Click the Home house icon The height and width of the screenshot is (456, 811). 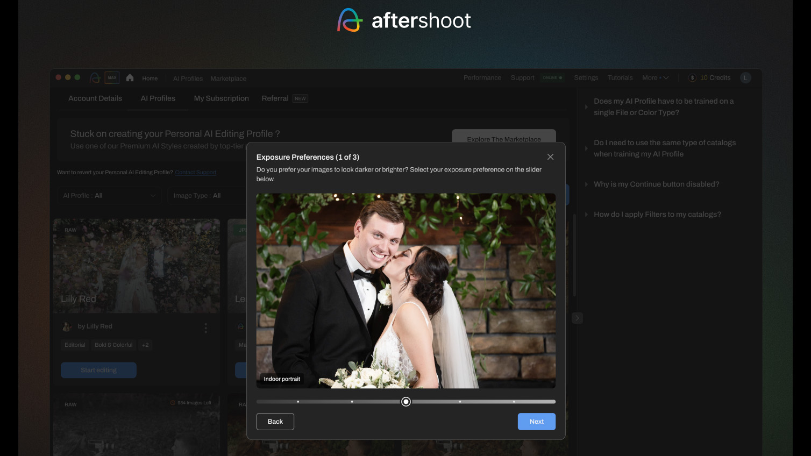pos(130,78)
